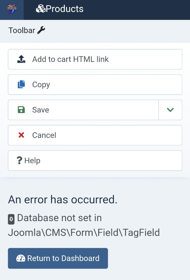Image resolution: width=190 pixels, height=280 pixels.
Task: Click the error code 0 badge
Action: point(11,219)
